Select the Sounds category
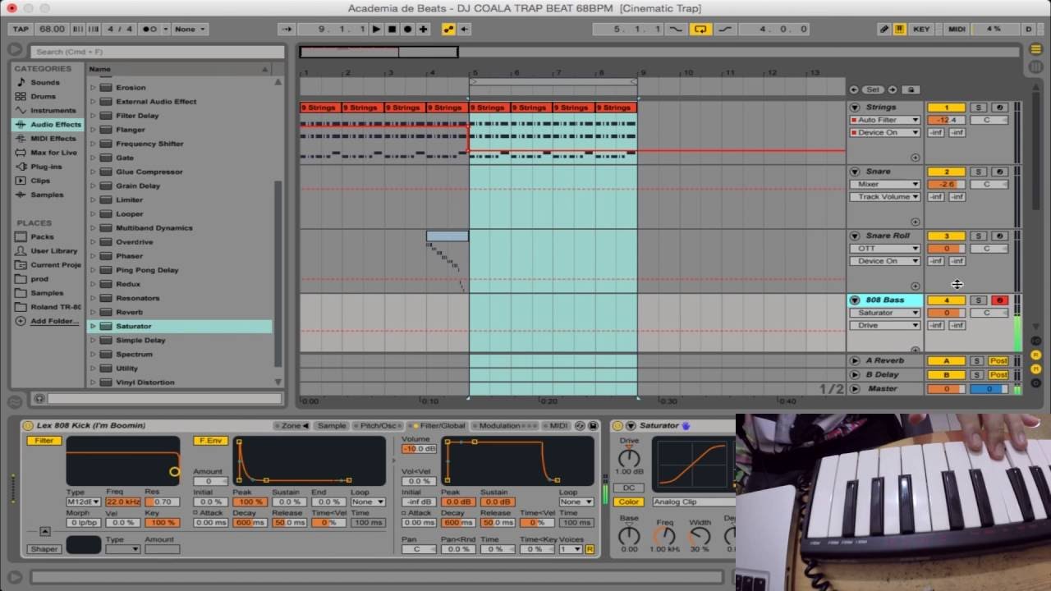This screenshot has height=591, width=1051. pyautogui.click(x=45, y=82)
